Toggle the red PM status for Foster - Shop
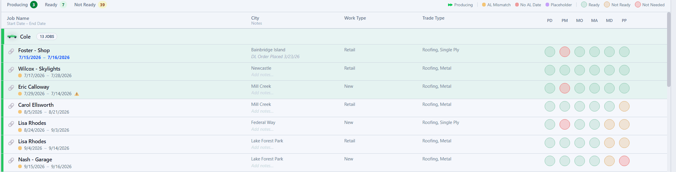 point(565,52)
